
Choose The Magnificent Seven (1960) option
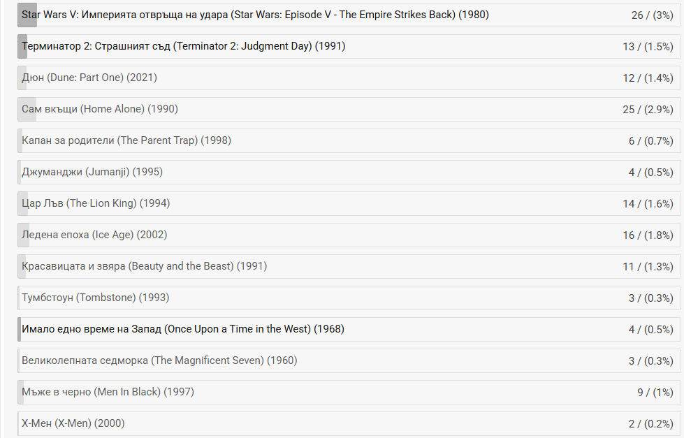point(349,360)
